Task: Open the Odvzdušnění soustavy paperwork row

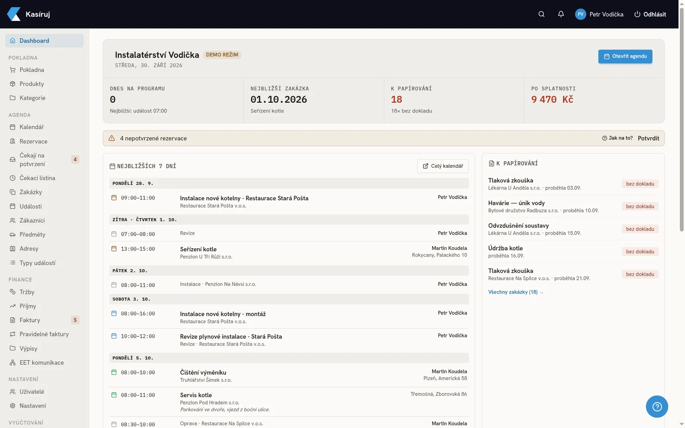Action: [x=573, y=229]
